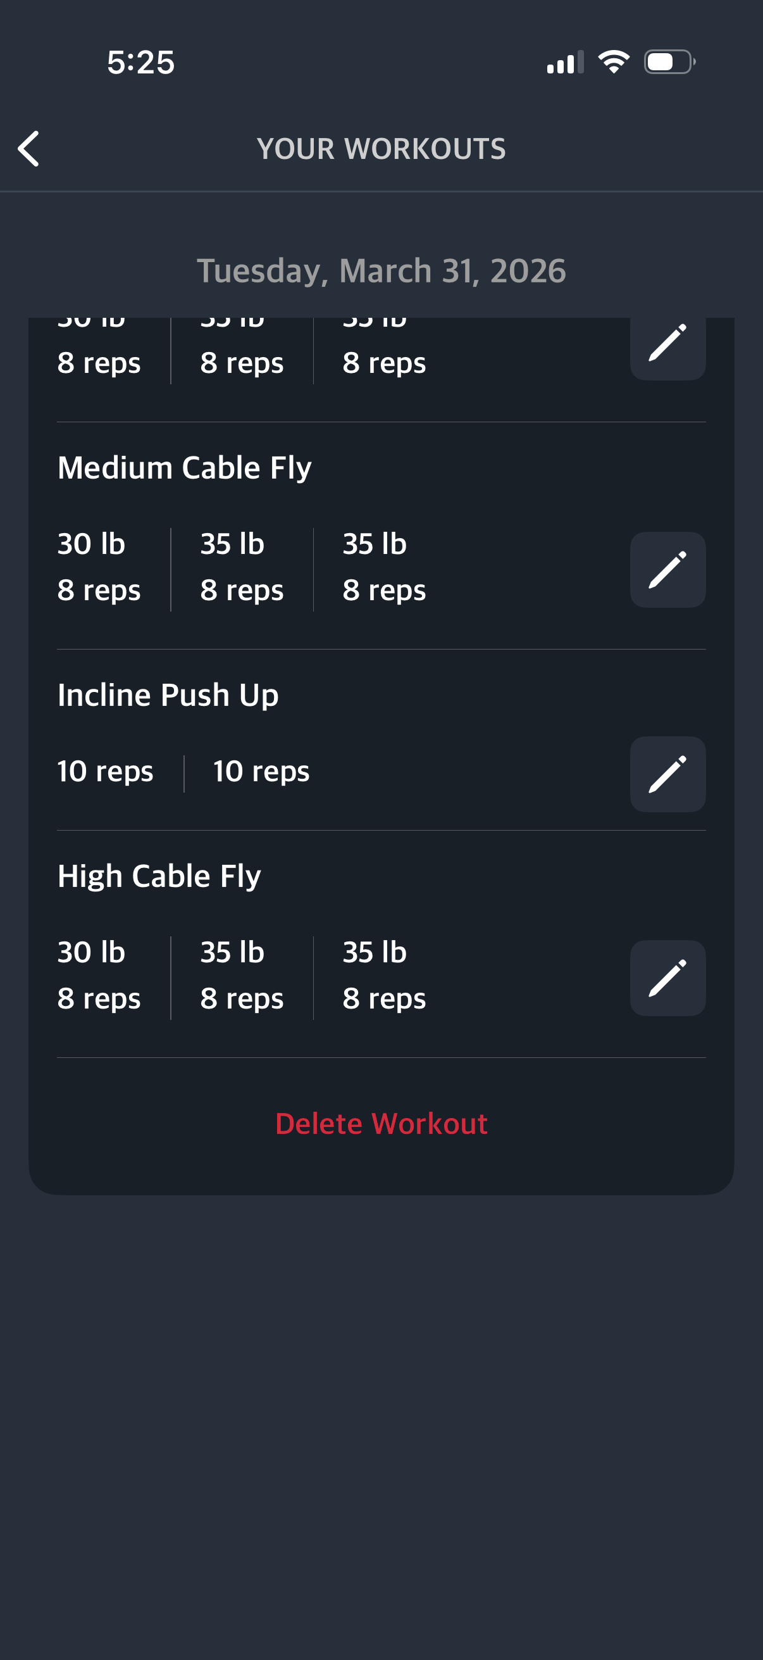Screen dimensions: 763x1660
Task: Edit the Medium Cable Fly sets
Action: tap(667, 570)
